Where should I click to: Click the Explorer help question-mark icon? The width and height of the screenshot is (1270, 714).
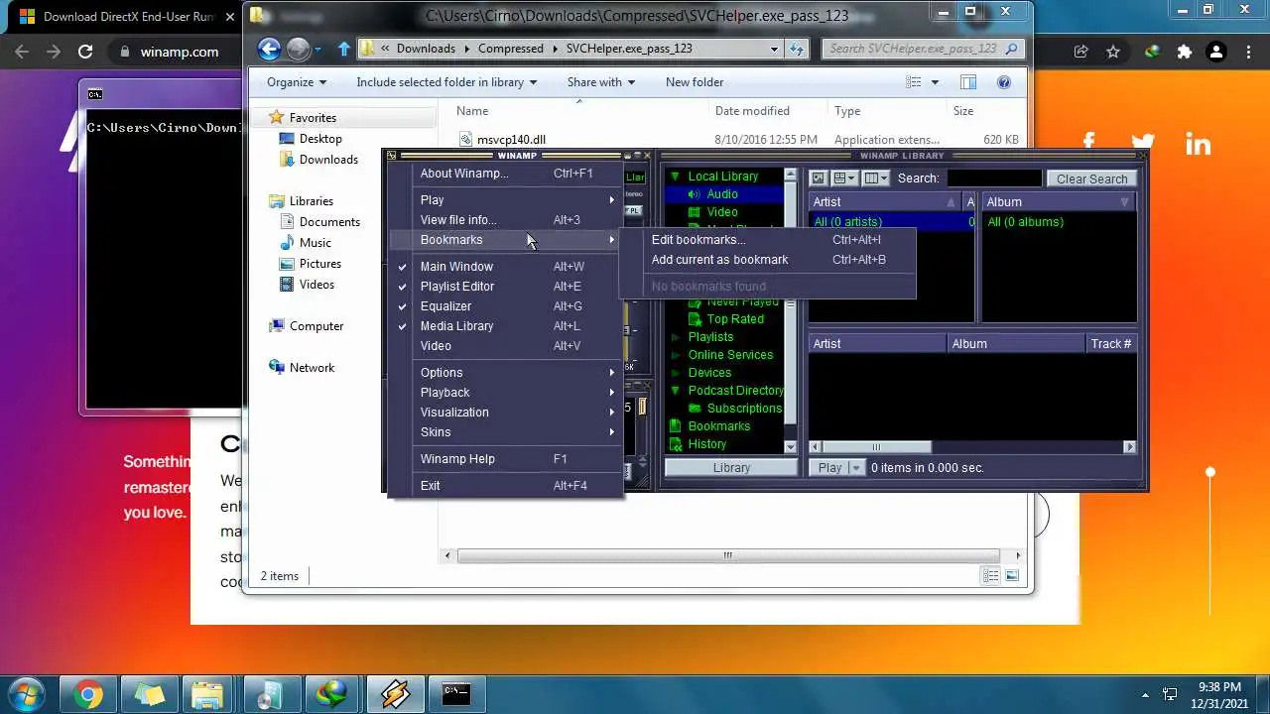pyautogui.click(x=1003, y=82)
